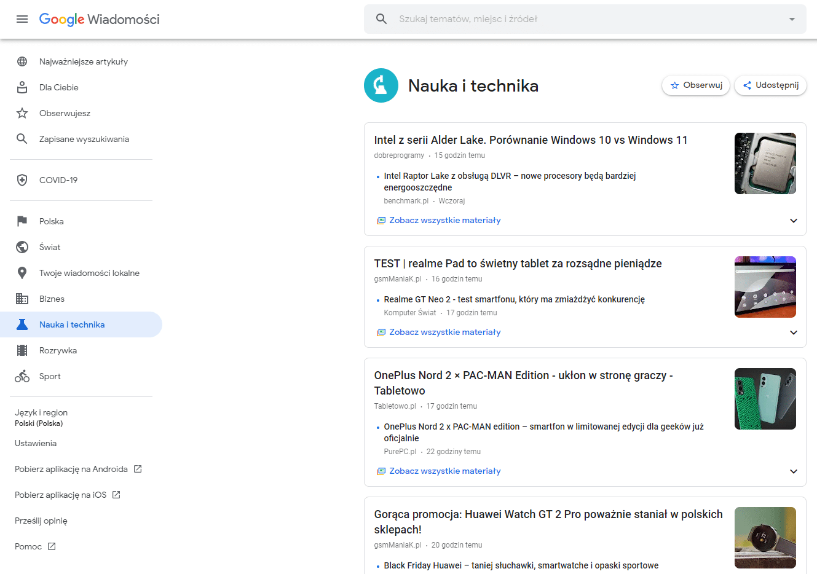Change Język i region setting
Viewport: 817px width, 574px height.
click(x=41, y=417)
